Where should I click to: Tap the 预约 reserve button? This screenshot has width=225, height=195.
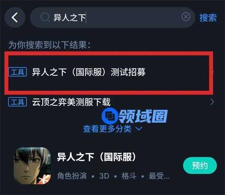[200, 166]
